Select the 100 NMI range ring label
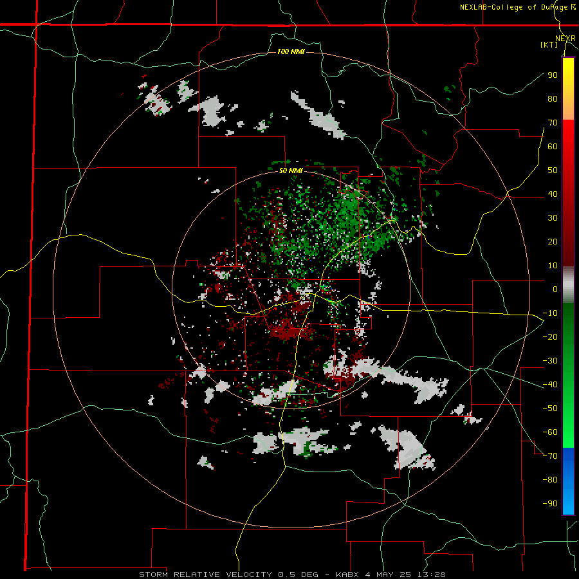 coord(291,51)
